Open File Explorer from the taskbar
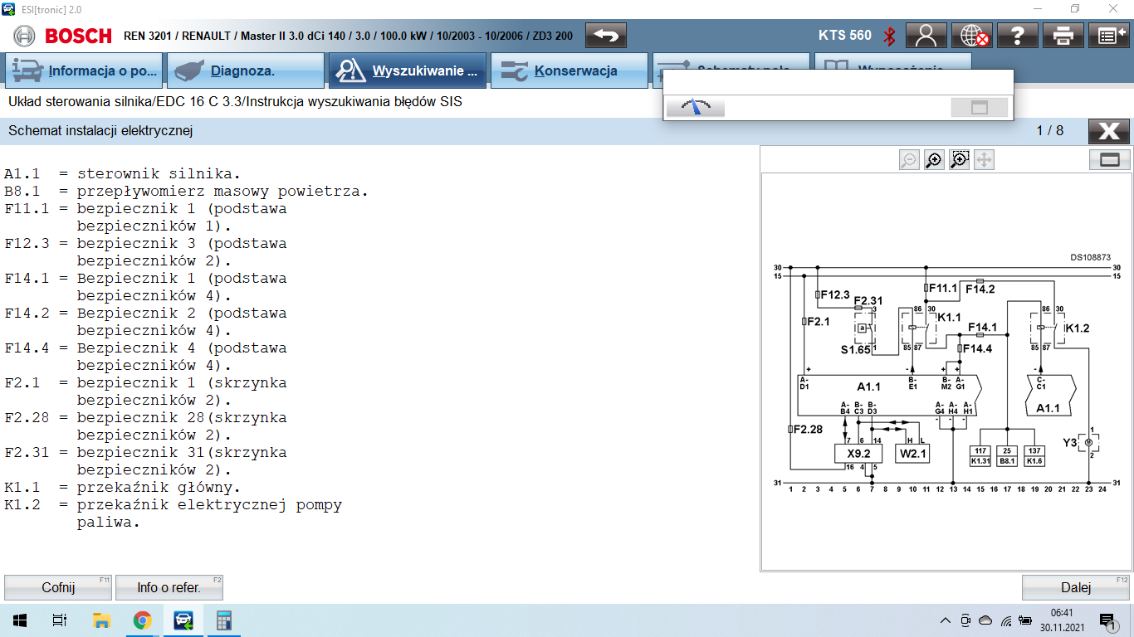Image resolution: width=1134 pixels, height=637 pixels. pyautogui.click(x=101, y=620)
